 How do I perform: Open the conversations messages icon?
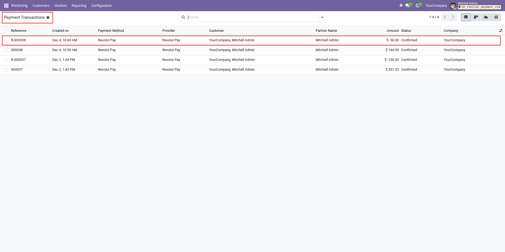coord(407,5)
